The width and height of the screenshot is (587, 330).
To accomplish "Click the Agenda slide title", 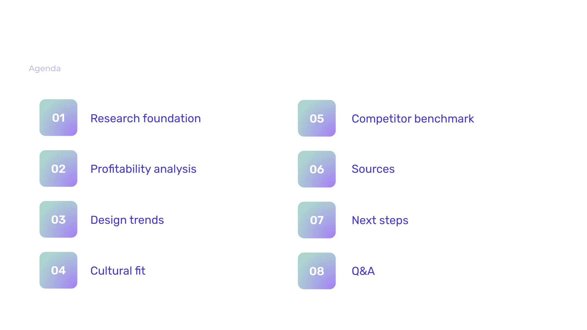I will pos(45,68).
